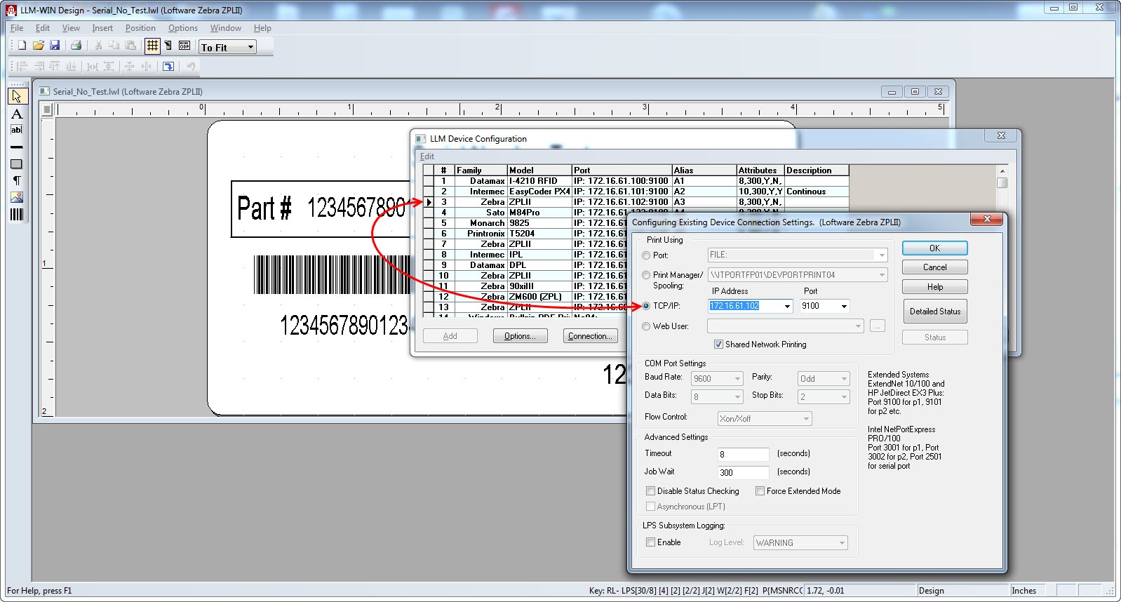Uncheck Shared Network Printing

718,345
